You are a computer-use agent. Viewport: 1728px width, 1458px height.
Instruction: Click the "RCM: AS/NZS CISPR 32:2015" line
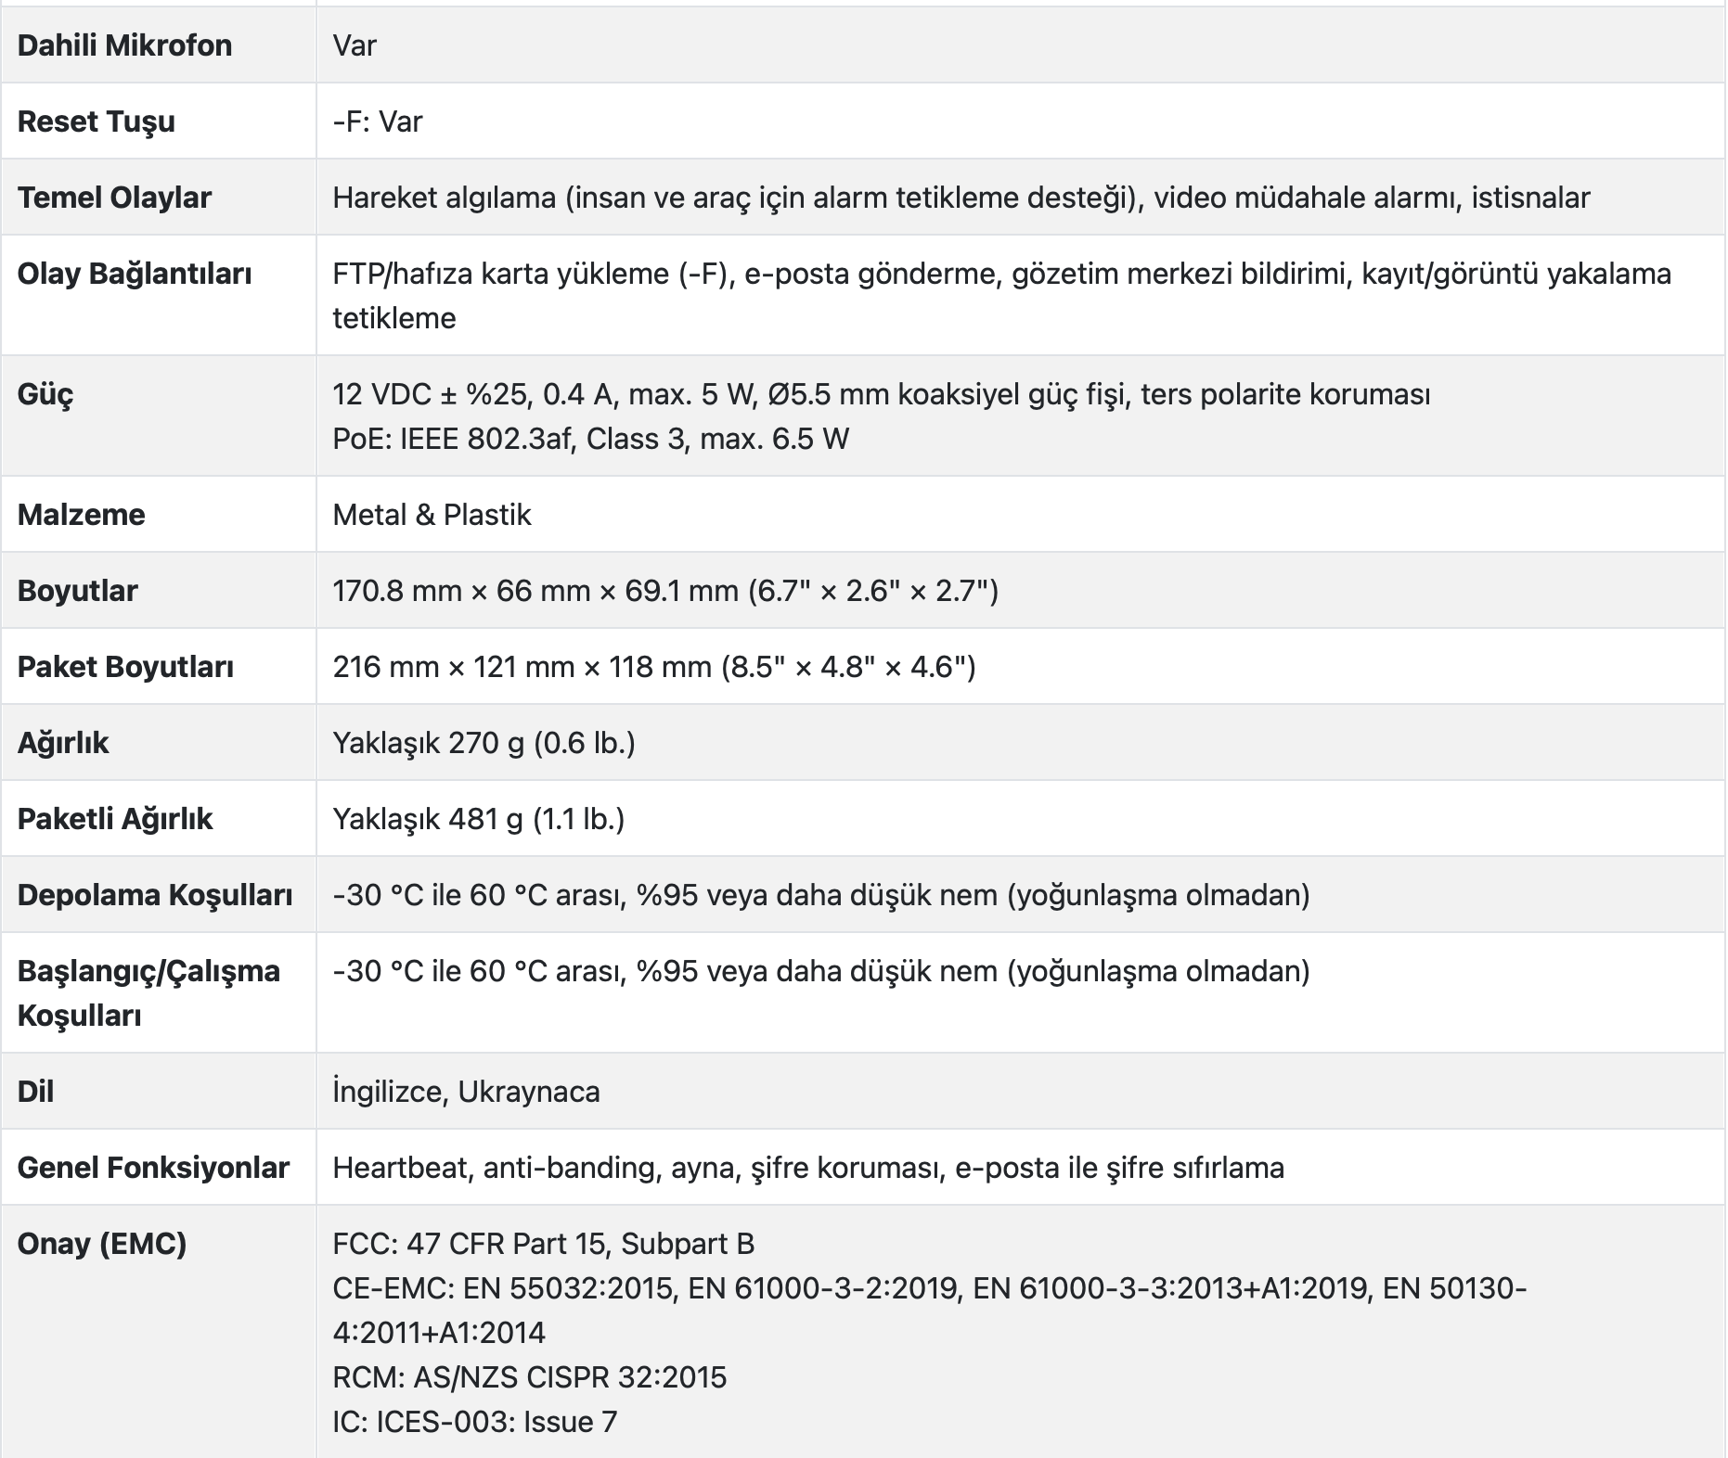tap(529, 1377)
